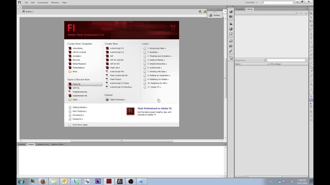Select the Text tool

coord(311,38)
